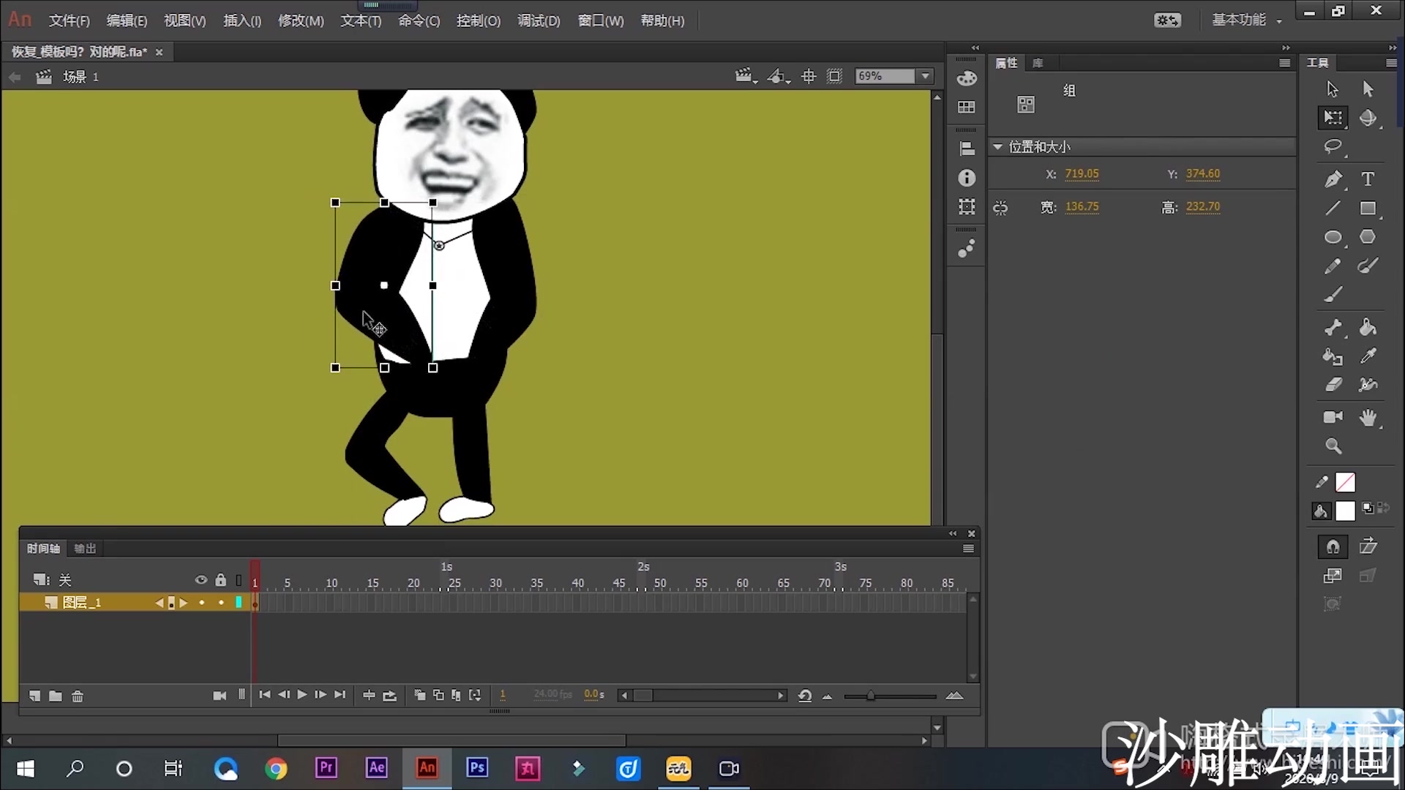
Task: Open the edit symbols dropdown
Action: (x=778, y=76)
